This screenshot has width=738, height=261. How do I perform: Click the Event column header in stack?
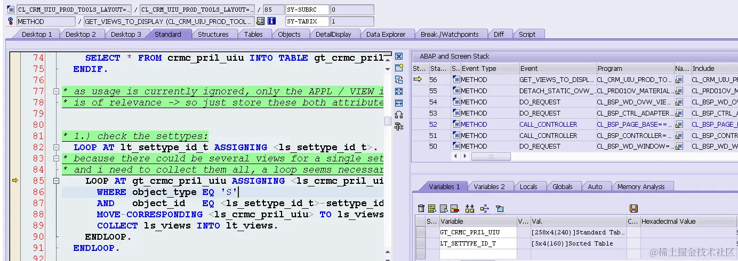tap(557, 68)
